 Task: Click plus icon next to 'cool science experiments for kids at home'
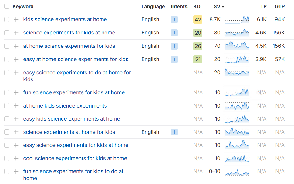click(x=16, y=158)
